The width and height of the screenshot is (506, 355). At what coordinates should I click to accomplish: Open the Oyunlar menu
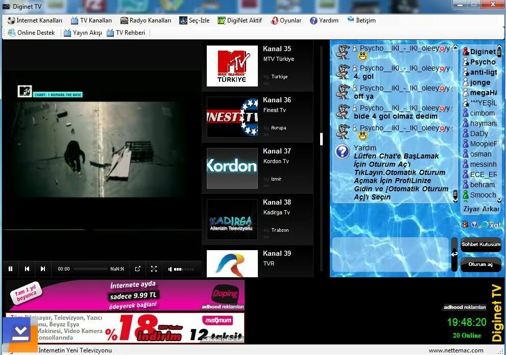[x=286, y=20]
